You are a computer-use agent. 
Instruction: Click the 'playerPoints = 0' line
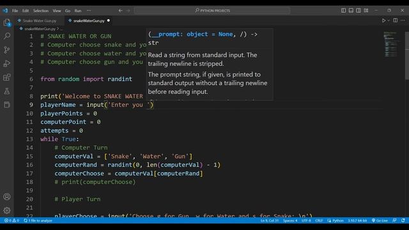point(68,114)
